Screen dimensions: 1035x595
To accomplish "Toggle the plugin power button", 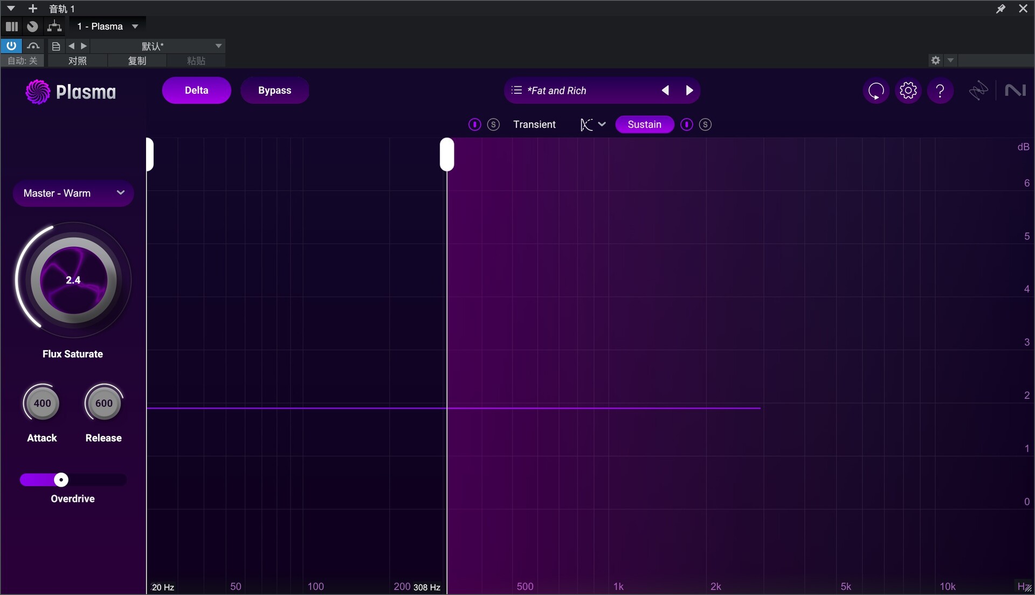I will point(11,46).
